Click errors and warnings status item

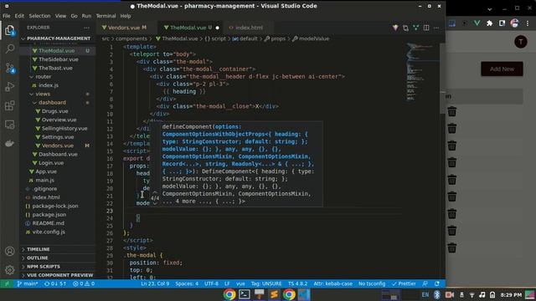[84, 283]
